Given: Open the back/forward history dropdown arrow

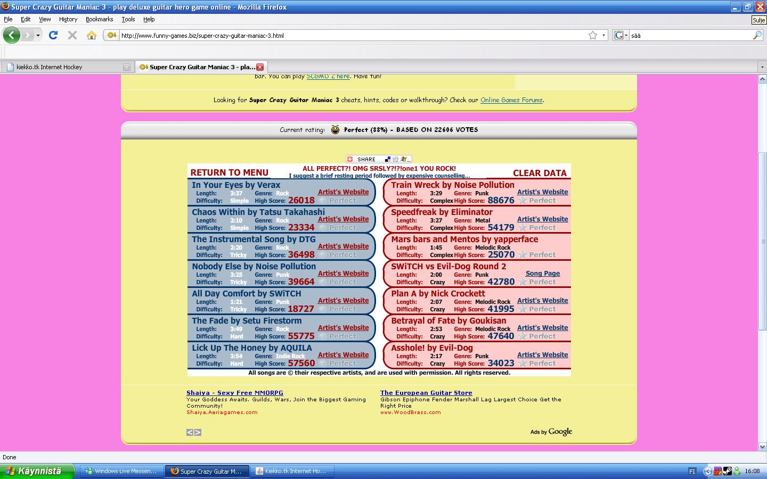Looking at the screenshot, I should coord(37,36).
